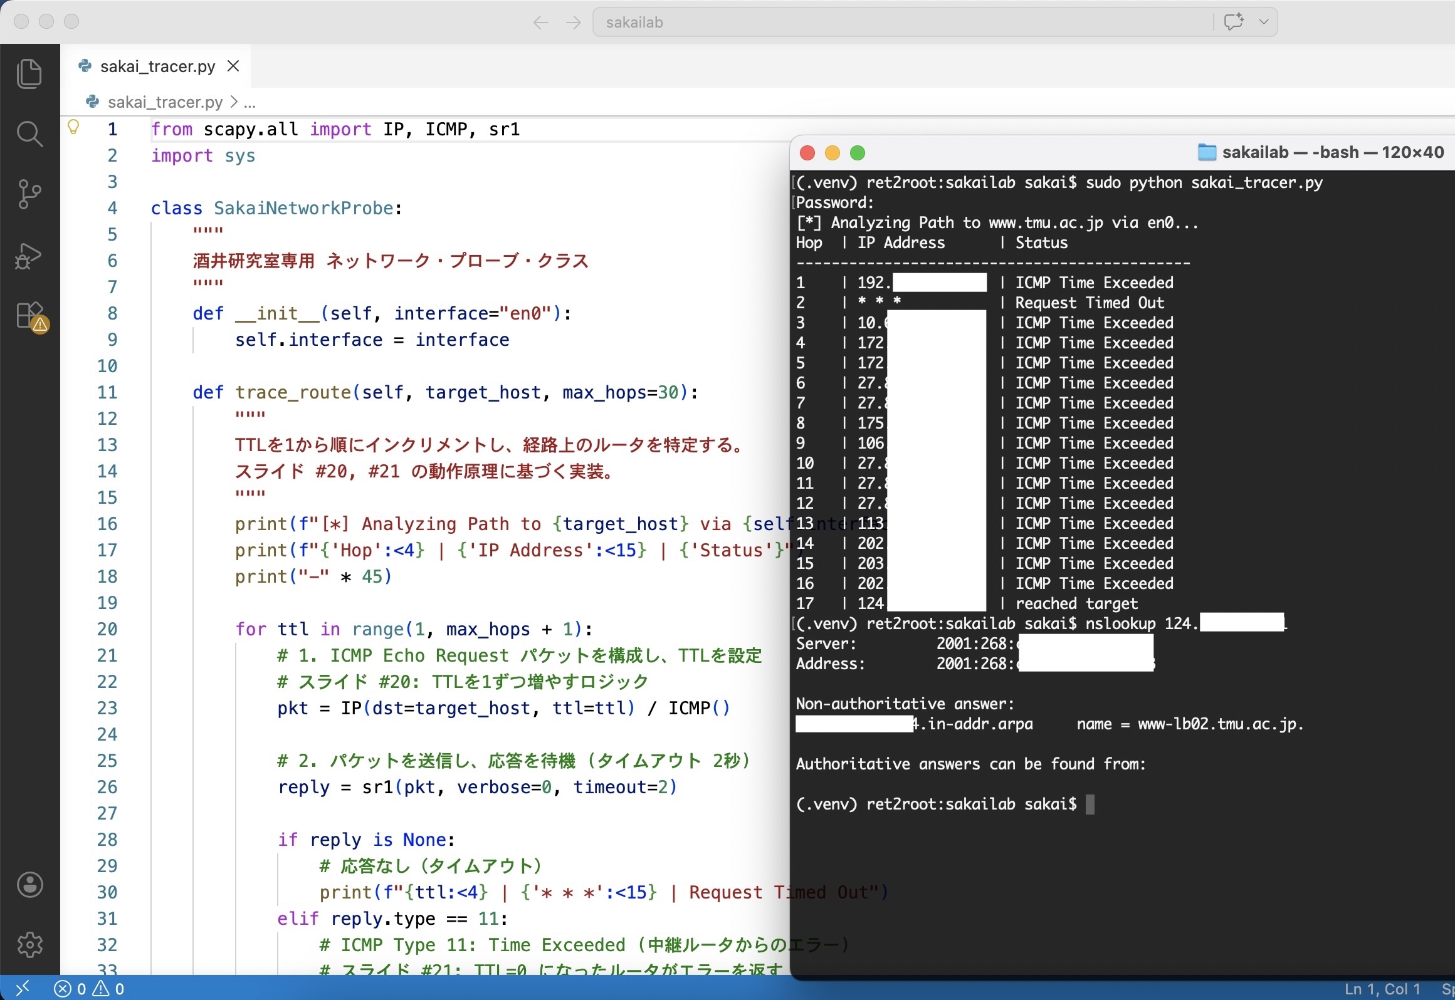The width and height of the screenshot is (1455, 1000).
Task: Open the chevron next to chat icon
Action: [x=1264, y=21]
